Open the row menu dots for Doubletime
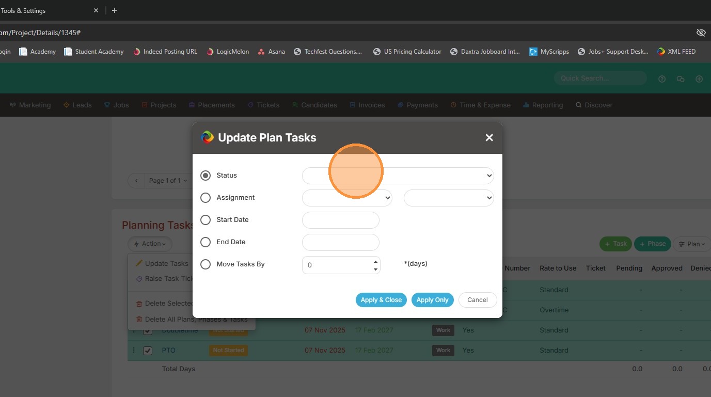The image size is (711, 397). [133, 330]
